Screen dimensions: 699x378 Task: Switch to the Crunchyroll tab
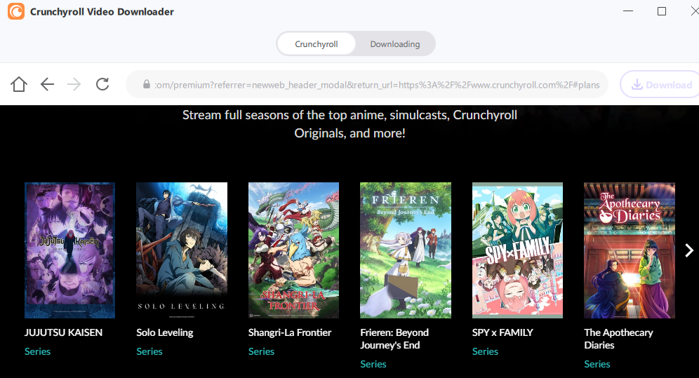[316, 44]
